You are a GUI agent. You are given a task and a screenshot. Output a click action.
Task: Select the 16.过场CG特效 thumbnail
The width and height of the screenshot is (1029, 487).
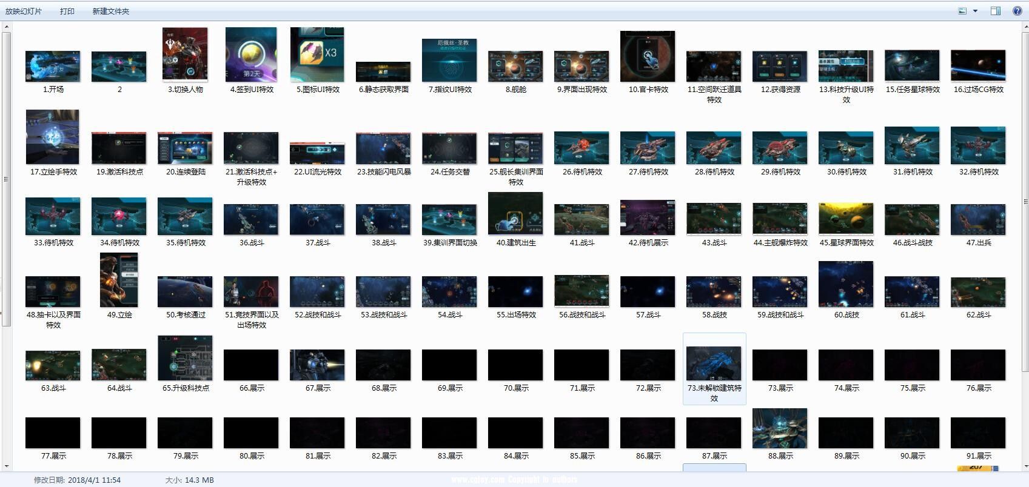978,66
